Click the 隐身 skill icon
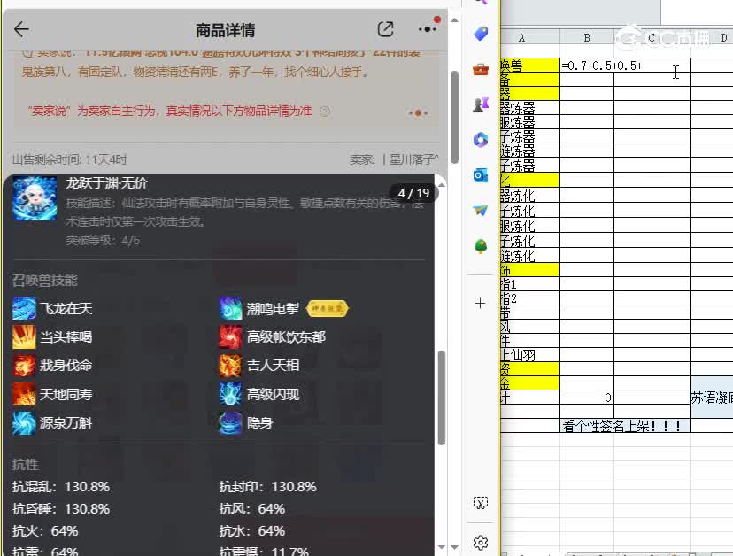 coord(230,424)
